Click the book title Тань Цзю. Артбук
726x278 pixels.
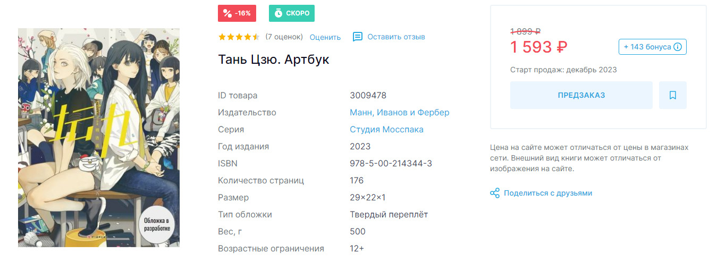coord(274,60)
